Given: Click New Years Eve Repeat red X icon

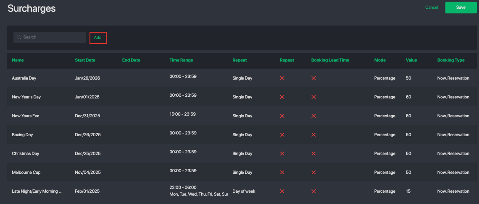Looking at the screenshot, I should 282,116.
